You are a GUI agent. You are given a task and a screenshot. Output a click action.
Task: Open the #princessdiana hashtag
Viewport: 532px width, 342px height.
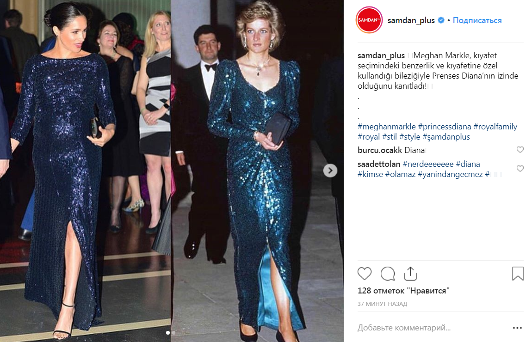point(445,127)
